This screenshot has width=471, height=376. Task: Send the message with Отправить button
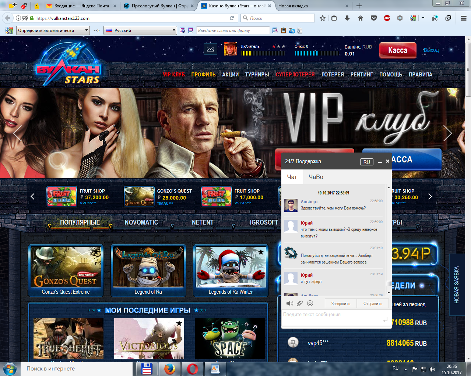pos(373,304)
